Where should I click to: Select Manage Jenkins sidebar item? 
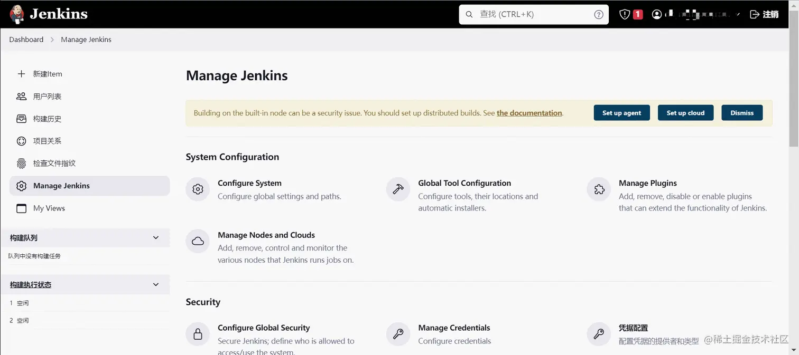pyautogui.click(x=89, y=186)
